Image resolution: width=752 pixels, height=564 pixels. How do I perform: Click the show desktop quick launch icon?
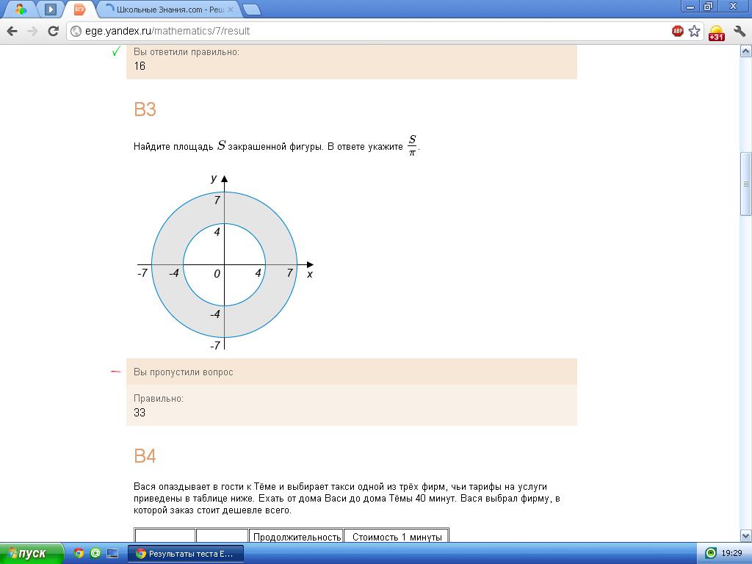point(112,554)
